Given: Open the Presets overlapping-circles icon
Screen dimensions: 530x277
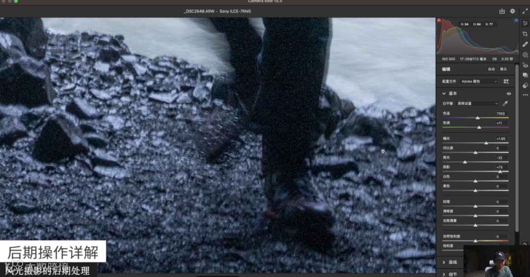Looking at the screenshot, I should (525, 86).
